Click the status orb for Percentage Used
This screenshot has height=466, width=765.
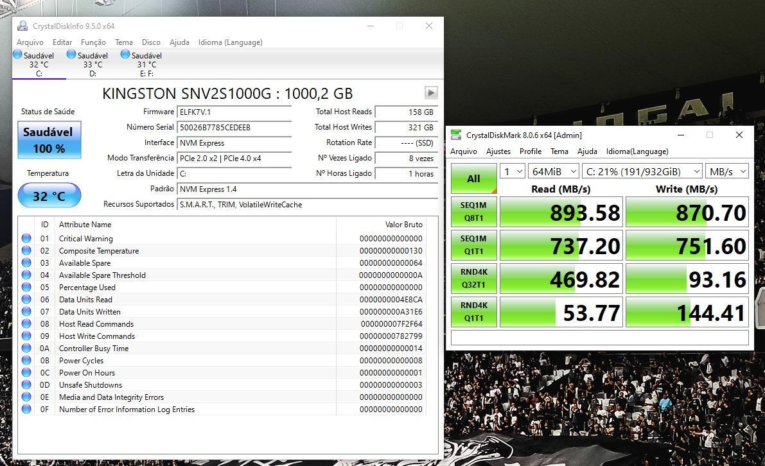click(x=26, y=287)
